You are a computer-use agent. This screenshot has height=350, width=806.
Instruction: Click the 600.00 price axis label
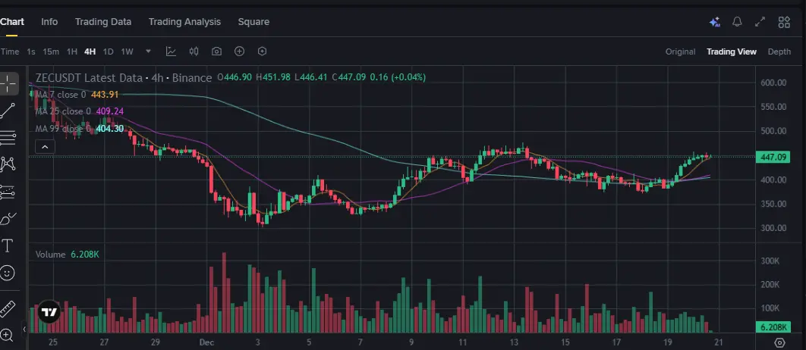[x=773, y=83]
